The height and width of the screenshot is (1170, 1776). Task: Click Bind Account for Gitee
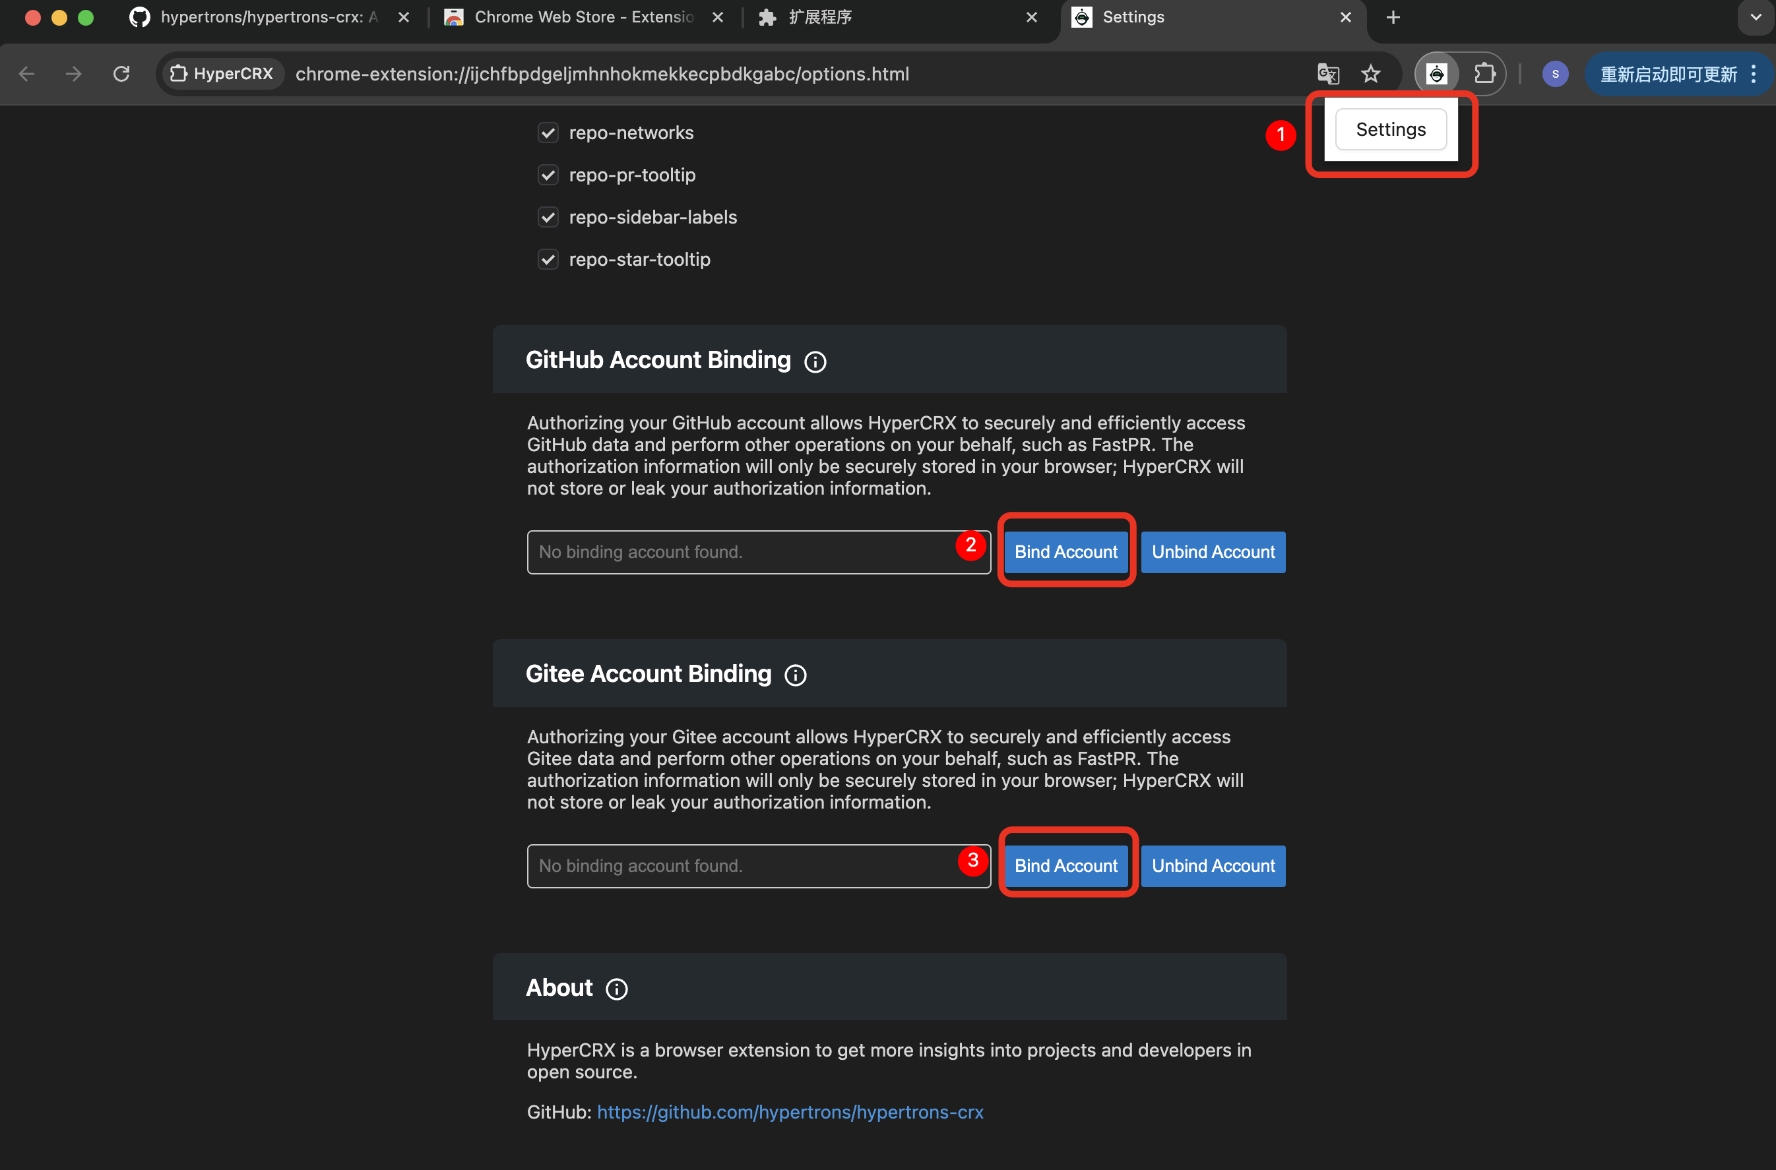(x=1065, y=867)
